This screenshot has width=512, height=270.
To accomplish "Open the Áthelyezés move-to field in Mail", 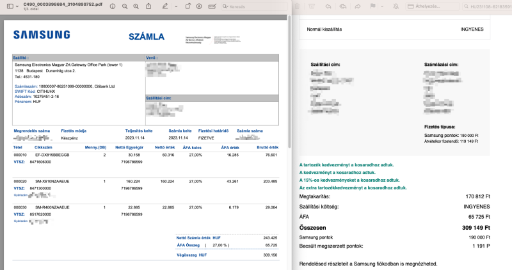I will pyautogui.click(x=432, y=6).
